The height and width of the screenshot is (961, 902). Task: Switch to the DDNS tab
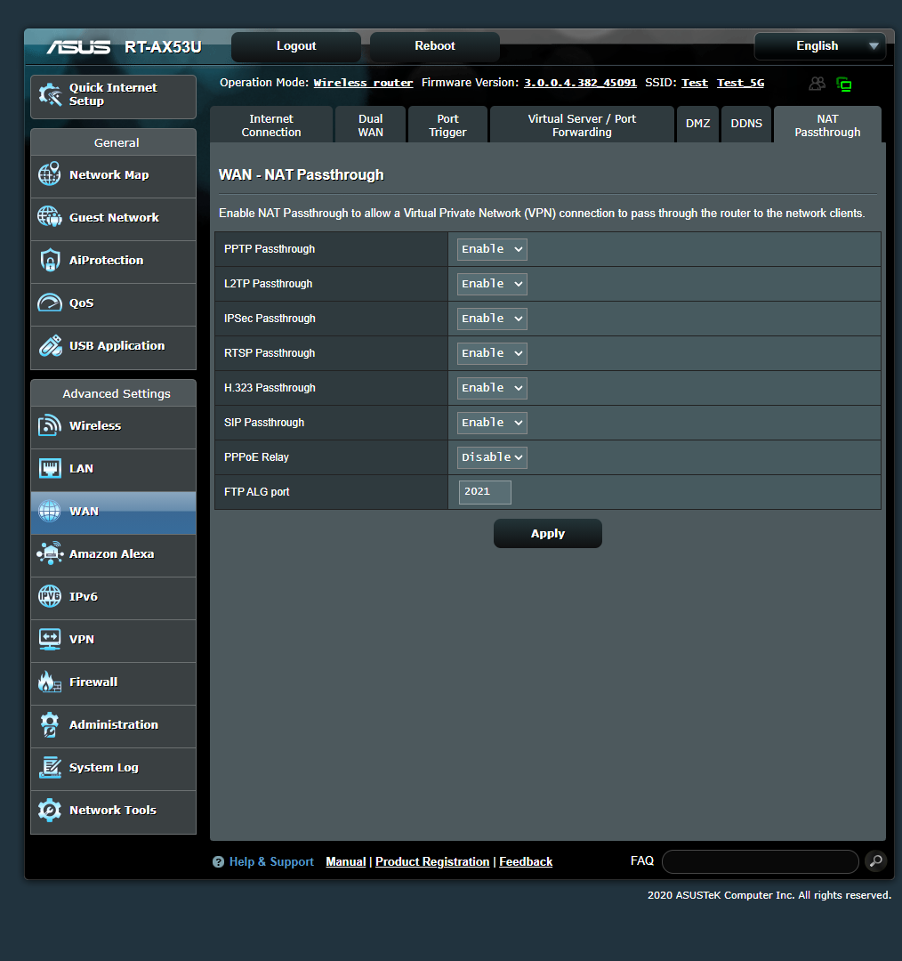pyautogui.click(x=745, y=125)
